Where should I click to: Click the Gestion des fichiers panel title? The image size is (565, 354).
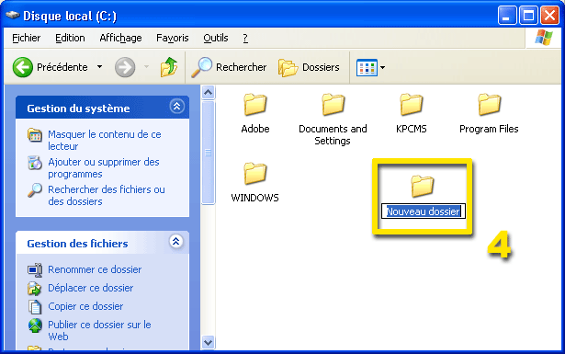[x=77, y=244]
